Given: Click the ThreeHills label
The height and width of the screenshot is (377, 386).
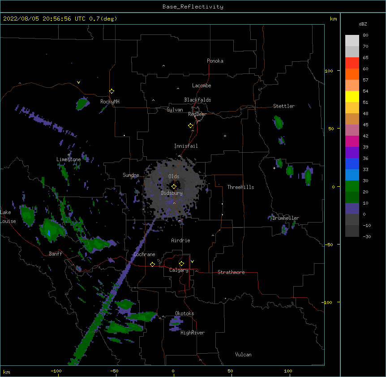Looking at the screenshot, I should (240, 187).
